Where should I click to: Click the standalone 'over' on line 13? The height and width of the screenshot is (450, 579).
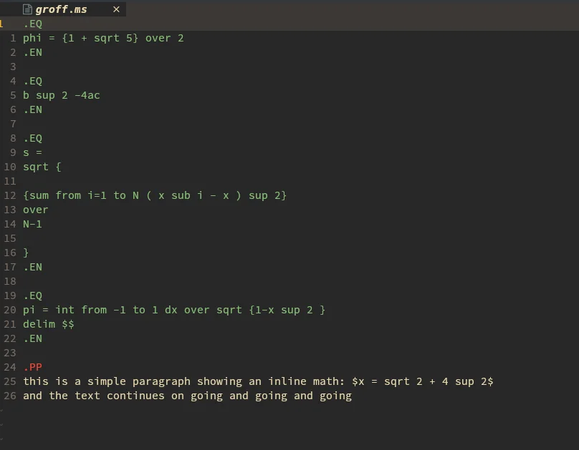click(35, 210)
